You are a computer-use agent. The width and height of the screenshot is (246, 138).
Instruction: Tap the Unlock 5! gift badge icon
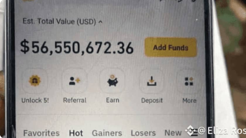click(35, 80)
